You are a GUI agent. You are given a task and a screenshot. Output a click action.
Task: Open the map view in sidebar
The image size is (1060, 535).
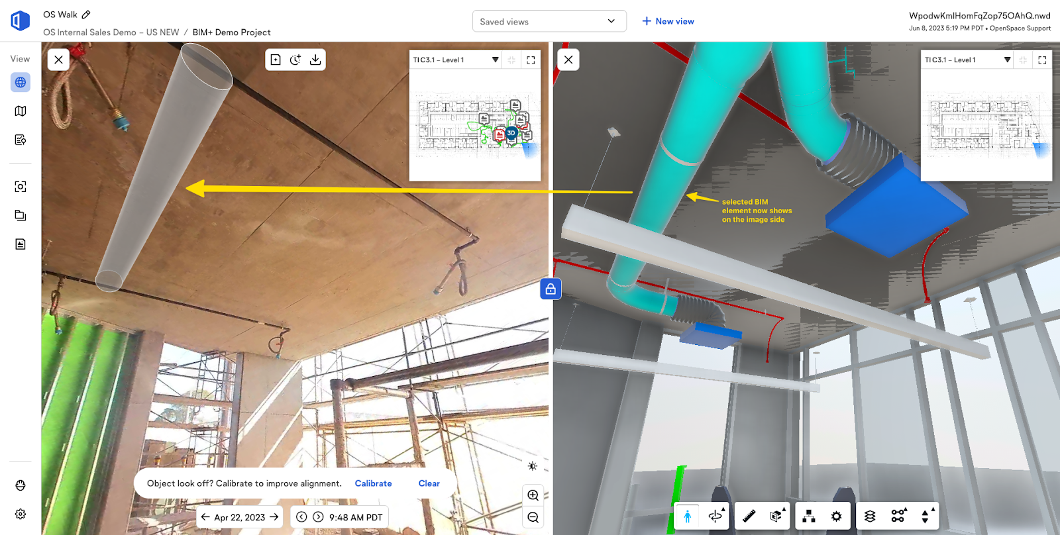click(21, 111)
